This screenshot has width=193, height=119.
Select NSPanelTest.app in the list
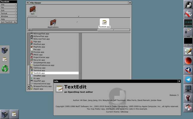point(55,36)
